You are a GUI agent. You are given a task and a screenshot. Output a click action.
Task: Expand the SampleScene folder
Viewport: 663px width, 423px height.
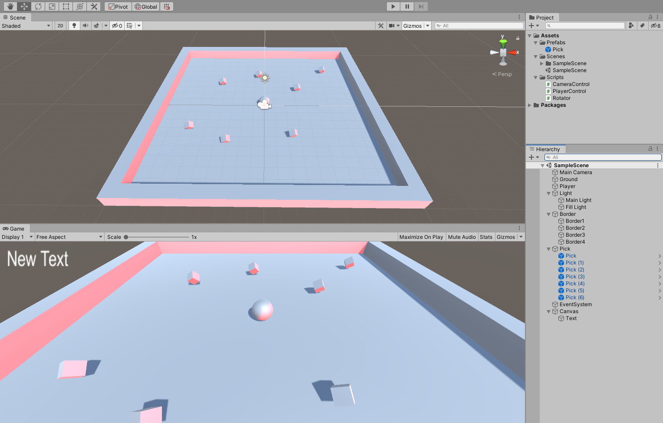click(541, 63)
